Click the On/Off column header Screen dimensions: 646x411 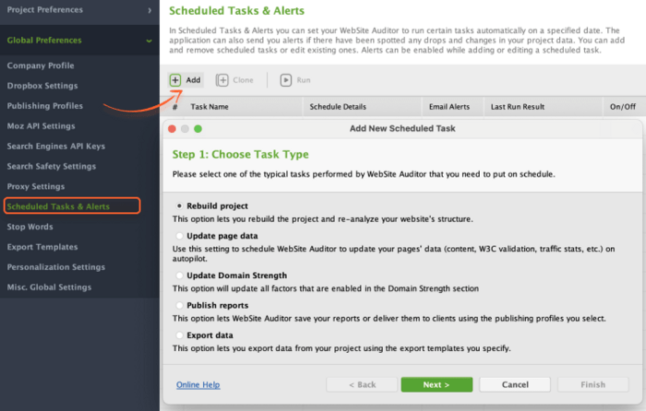pyautogui.click(x=623, y=107)
